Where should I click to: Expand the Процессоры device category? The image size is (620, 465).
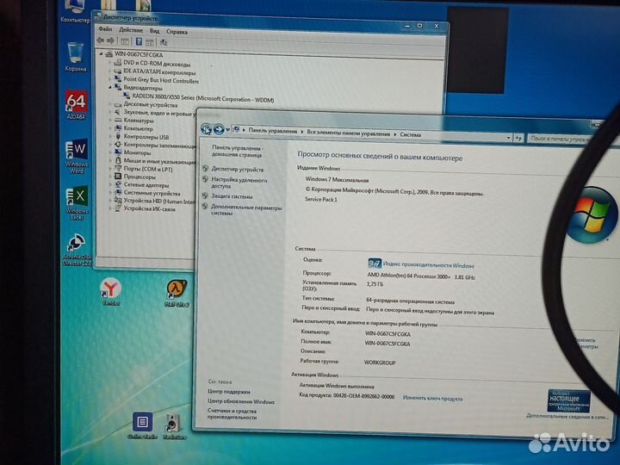point(109,177)
